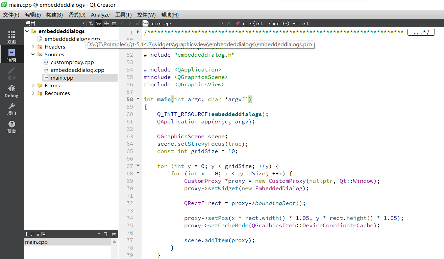Select main.cpp in open documents list
Screen dimensions: 444x259
67,242
